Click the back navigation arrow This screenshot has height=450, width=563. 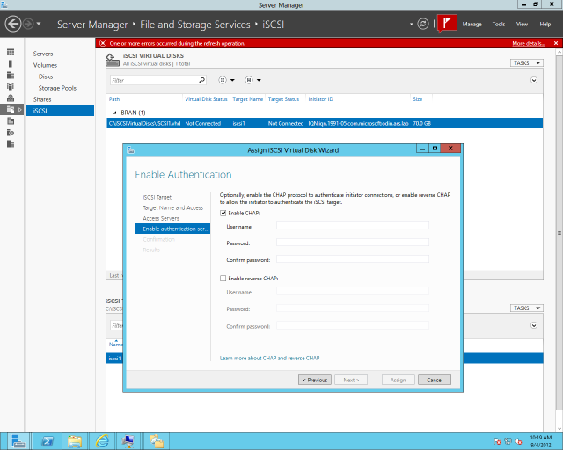click(13, 25)
